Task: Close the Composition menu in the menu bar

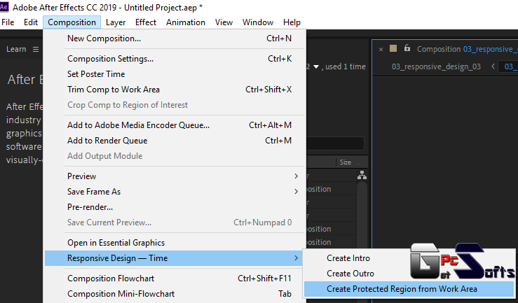Action: coord(71,22)
